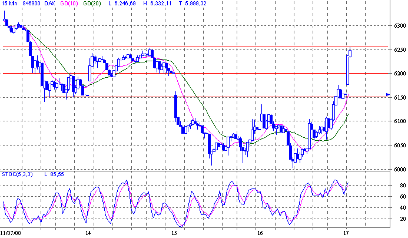Click the stochastic 80 level label
408x238 pixels.
pos(403,186)
